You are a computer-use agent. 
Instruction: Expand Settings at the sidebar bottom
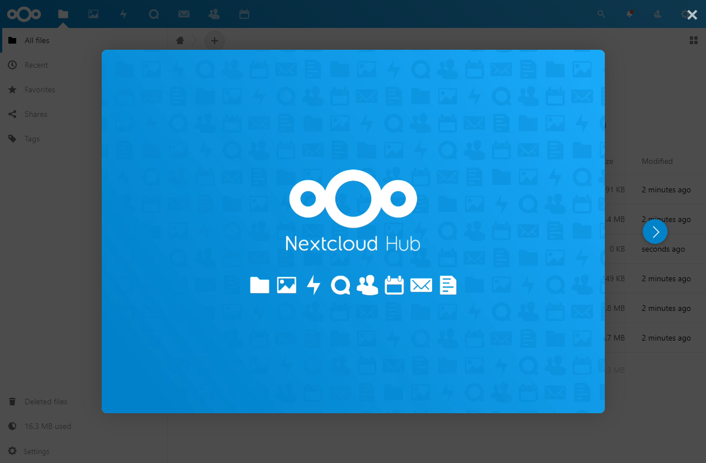click(x=84, y=451)
